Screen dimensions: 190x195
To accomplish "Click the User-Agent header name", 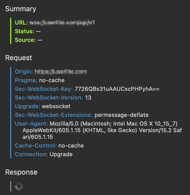I will tap(31, 124).
